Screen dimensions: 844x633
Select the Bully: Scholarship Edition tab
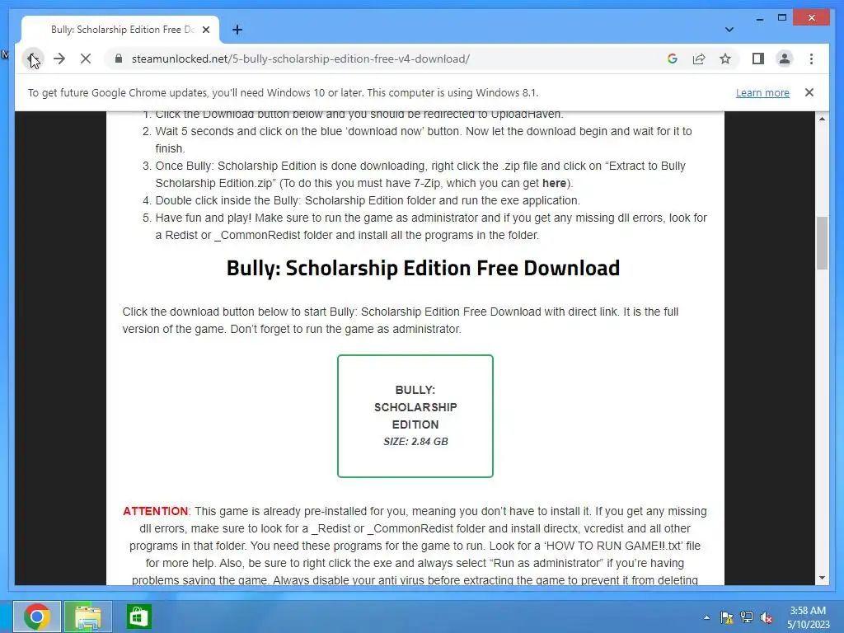point(120,30)
